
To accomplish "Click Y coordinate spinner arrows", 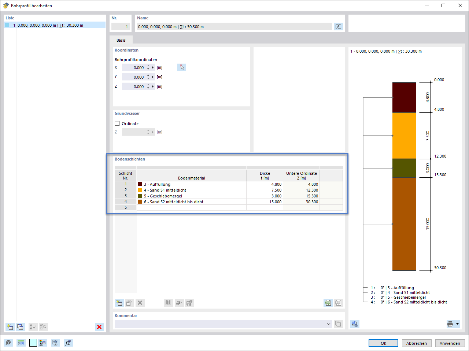I will coord(148,77).
